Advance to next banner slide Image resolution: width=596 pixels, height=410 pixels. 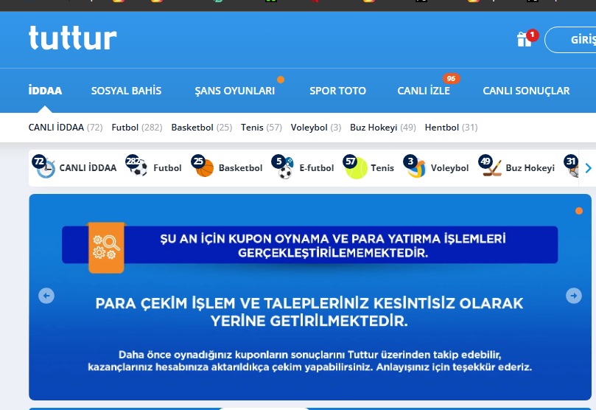coord(574,296)
